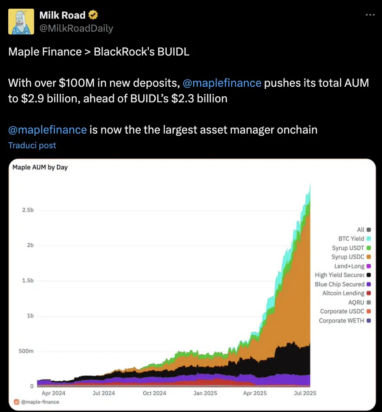Click the Maple AUM by Day chart title
Screen dimensions: 382x412
click(x=40, y=167)
